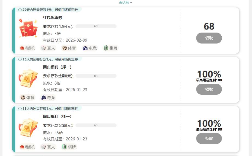Open the 红包优惠券 title text
The image size is (252, 156).
click(52, 18)
